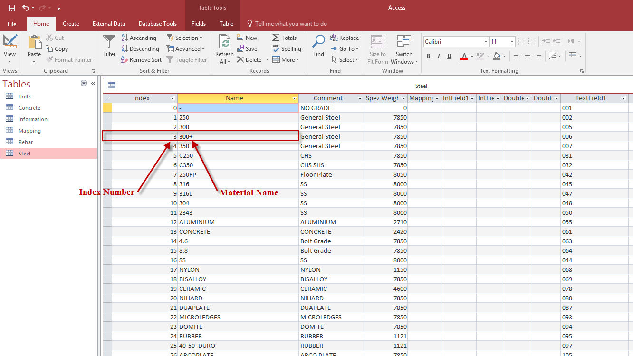This screenshot has width=633, height=356.
Task: Open the Comment column filter arrow
Action: tap(360, 98)
